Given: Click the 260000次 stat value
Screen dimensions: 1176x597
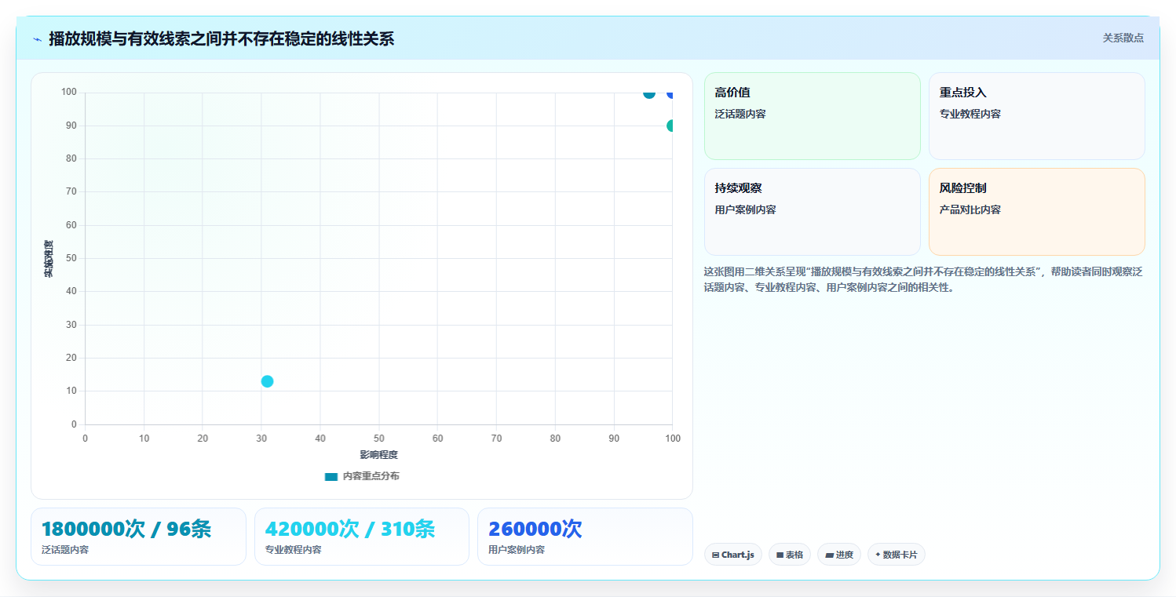Looking at the screenshot, I should click(535, 530).
